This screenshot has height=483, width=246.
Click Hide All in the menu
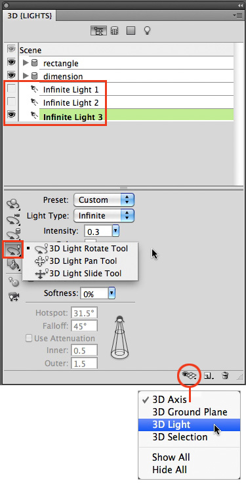point(169,470)
